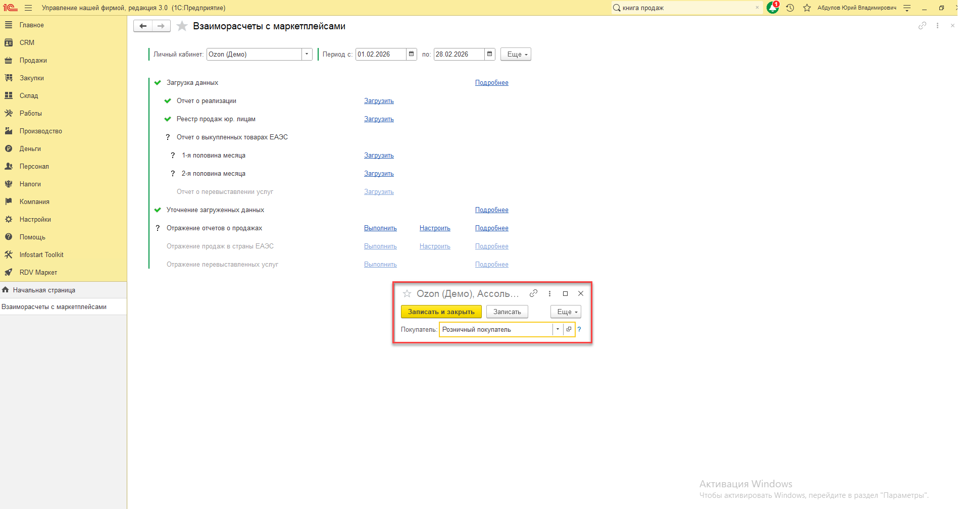The image size is (958, 509).
Task: Switch to Начальная страница tab
Action: coord(44,290)
